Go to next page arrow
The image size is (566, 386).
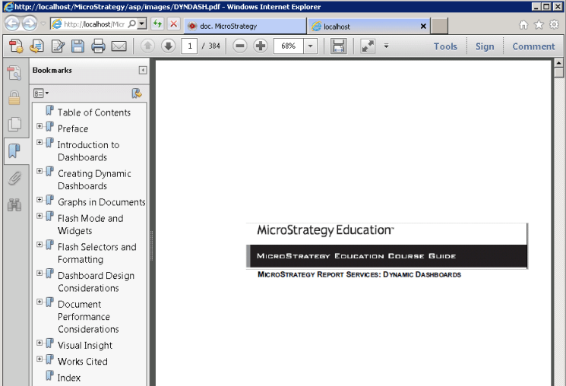point(168,46)
